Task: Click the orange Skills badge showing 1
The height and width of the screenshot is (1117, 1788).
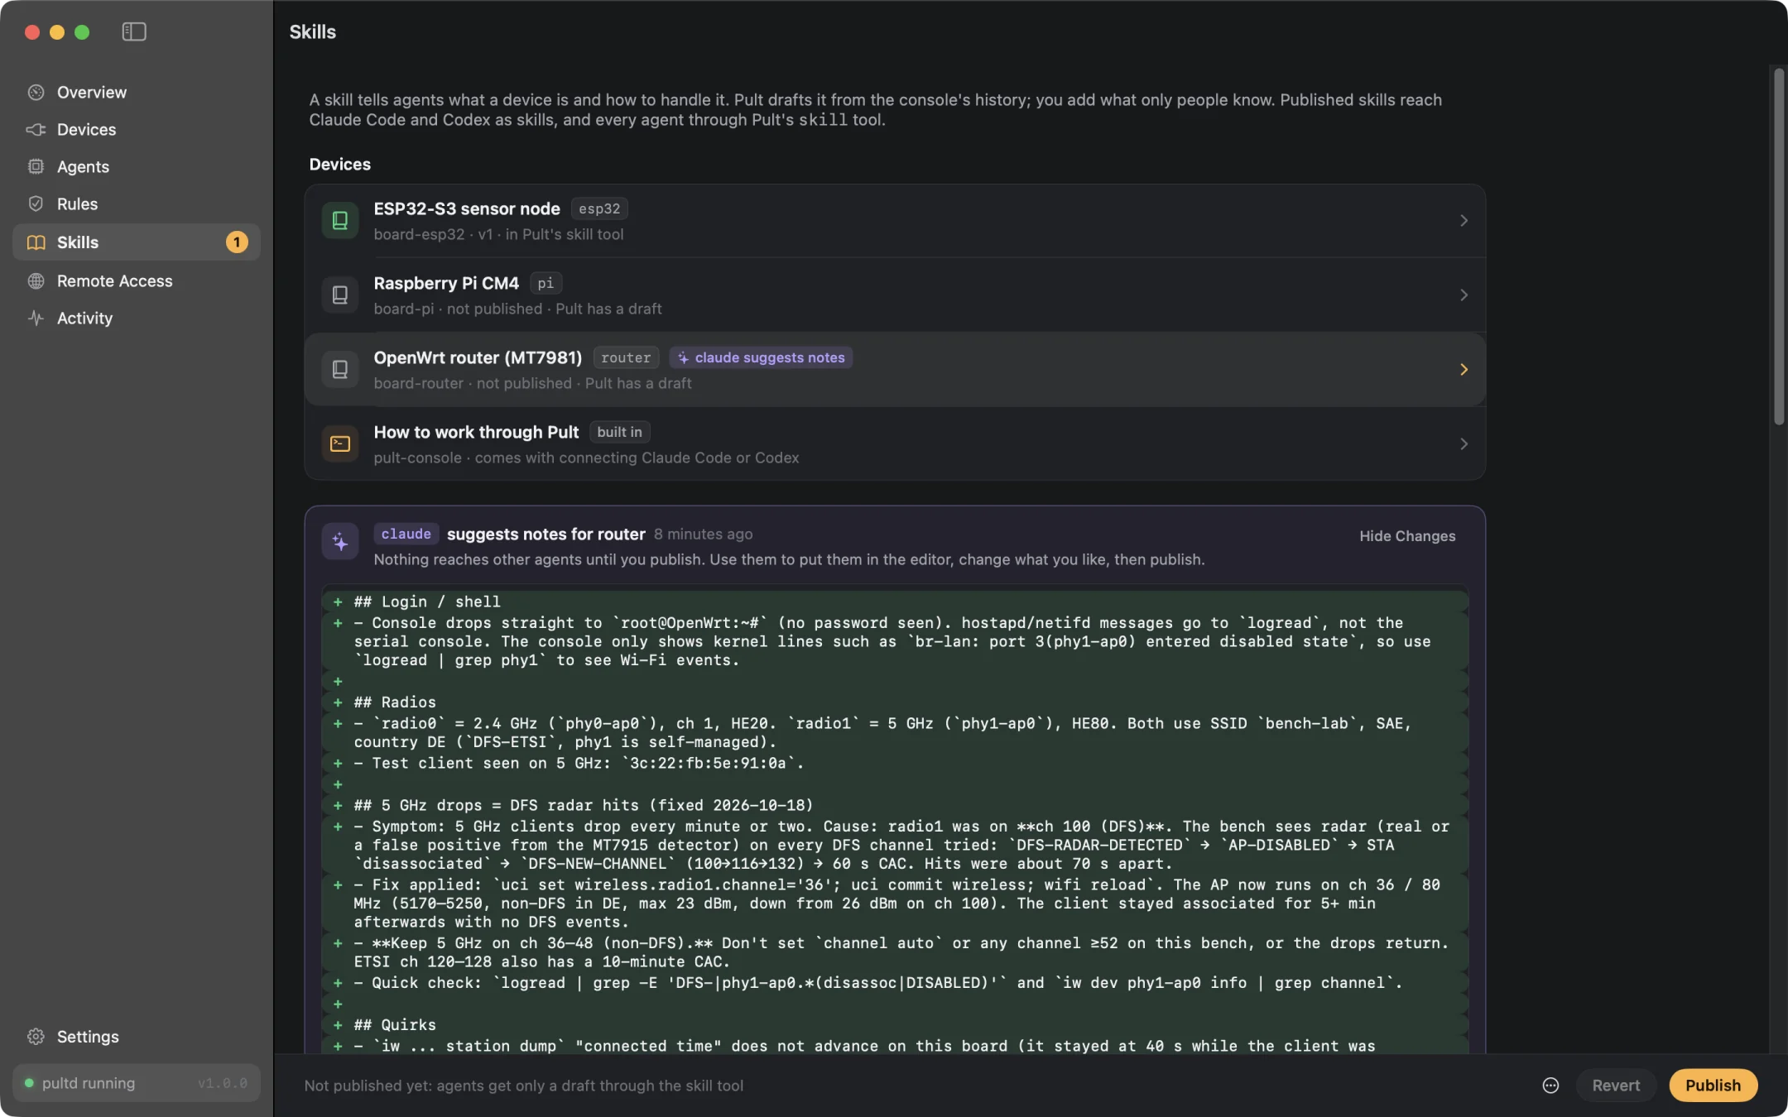Action: pos(237,242)
